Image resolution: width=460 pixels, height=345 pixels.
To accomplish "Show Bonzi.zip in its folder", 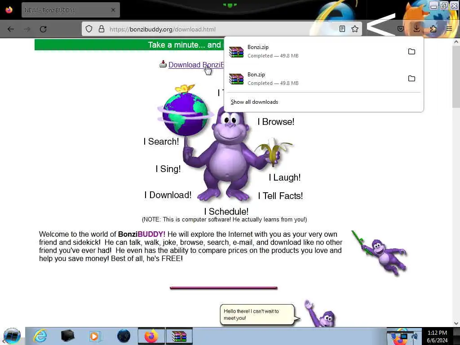I will coord(411,51).
